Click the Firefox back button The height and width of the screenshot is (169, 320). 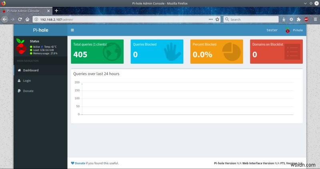pos(5,19)
